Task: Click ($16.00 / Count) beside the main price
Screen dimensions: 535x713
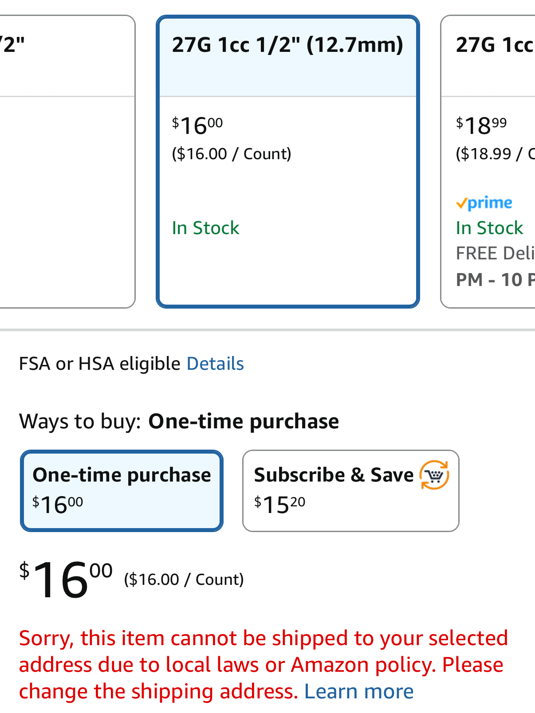Action: 184,580
